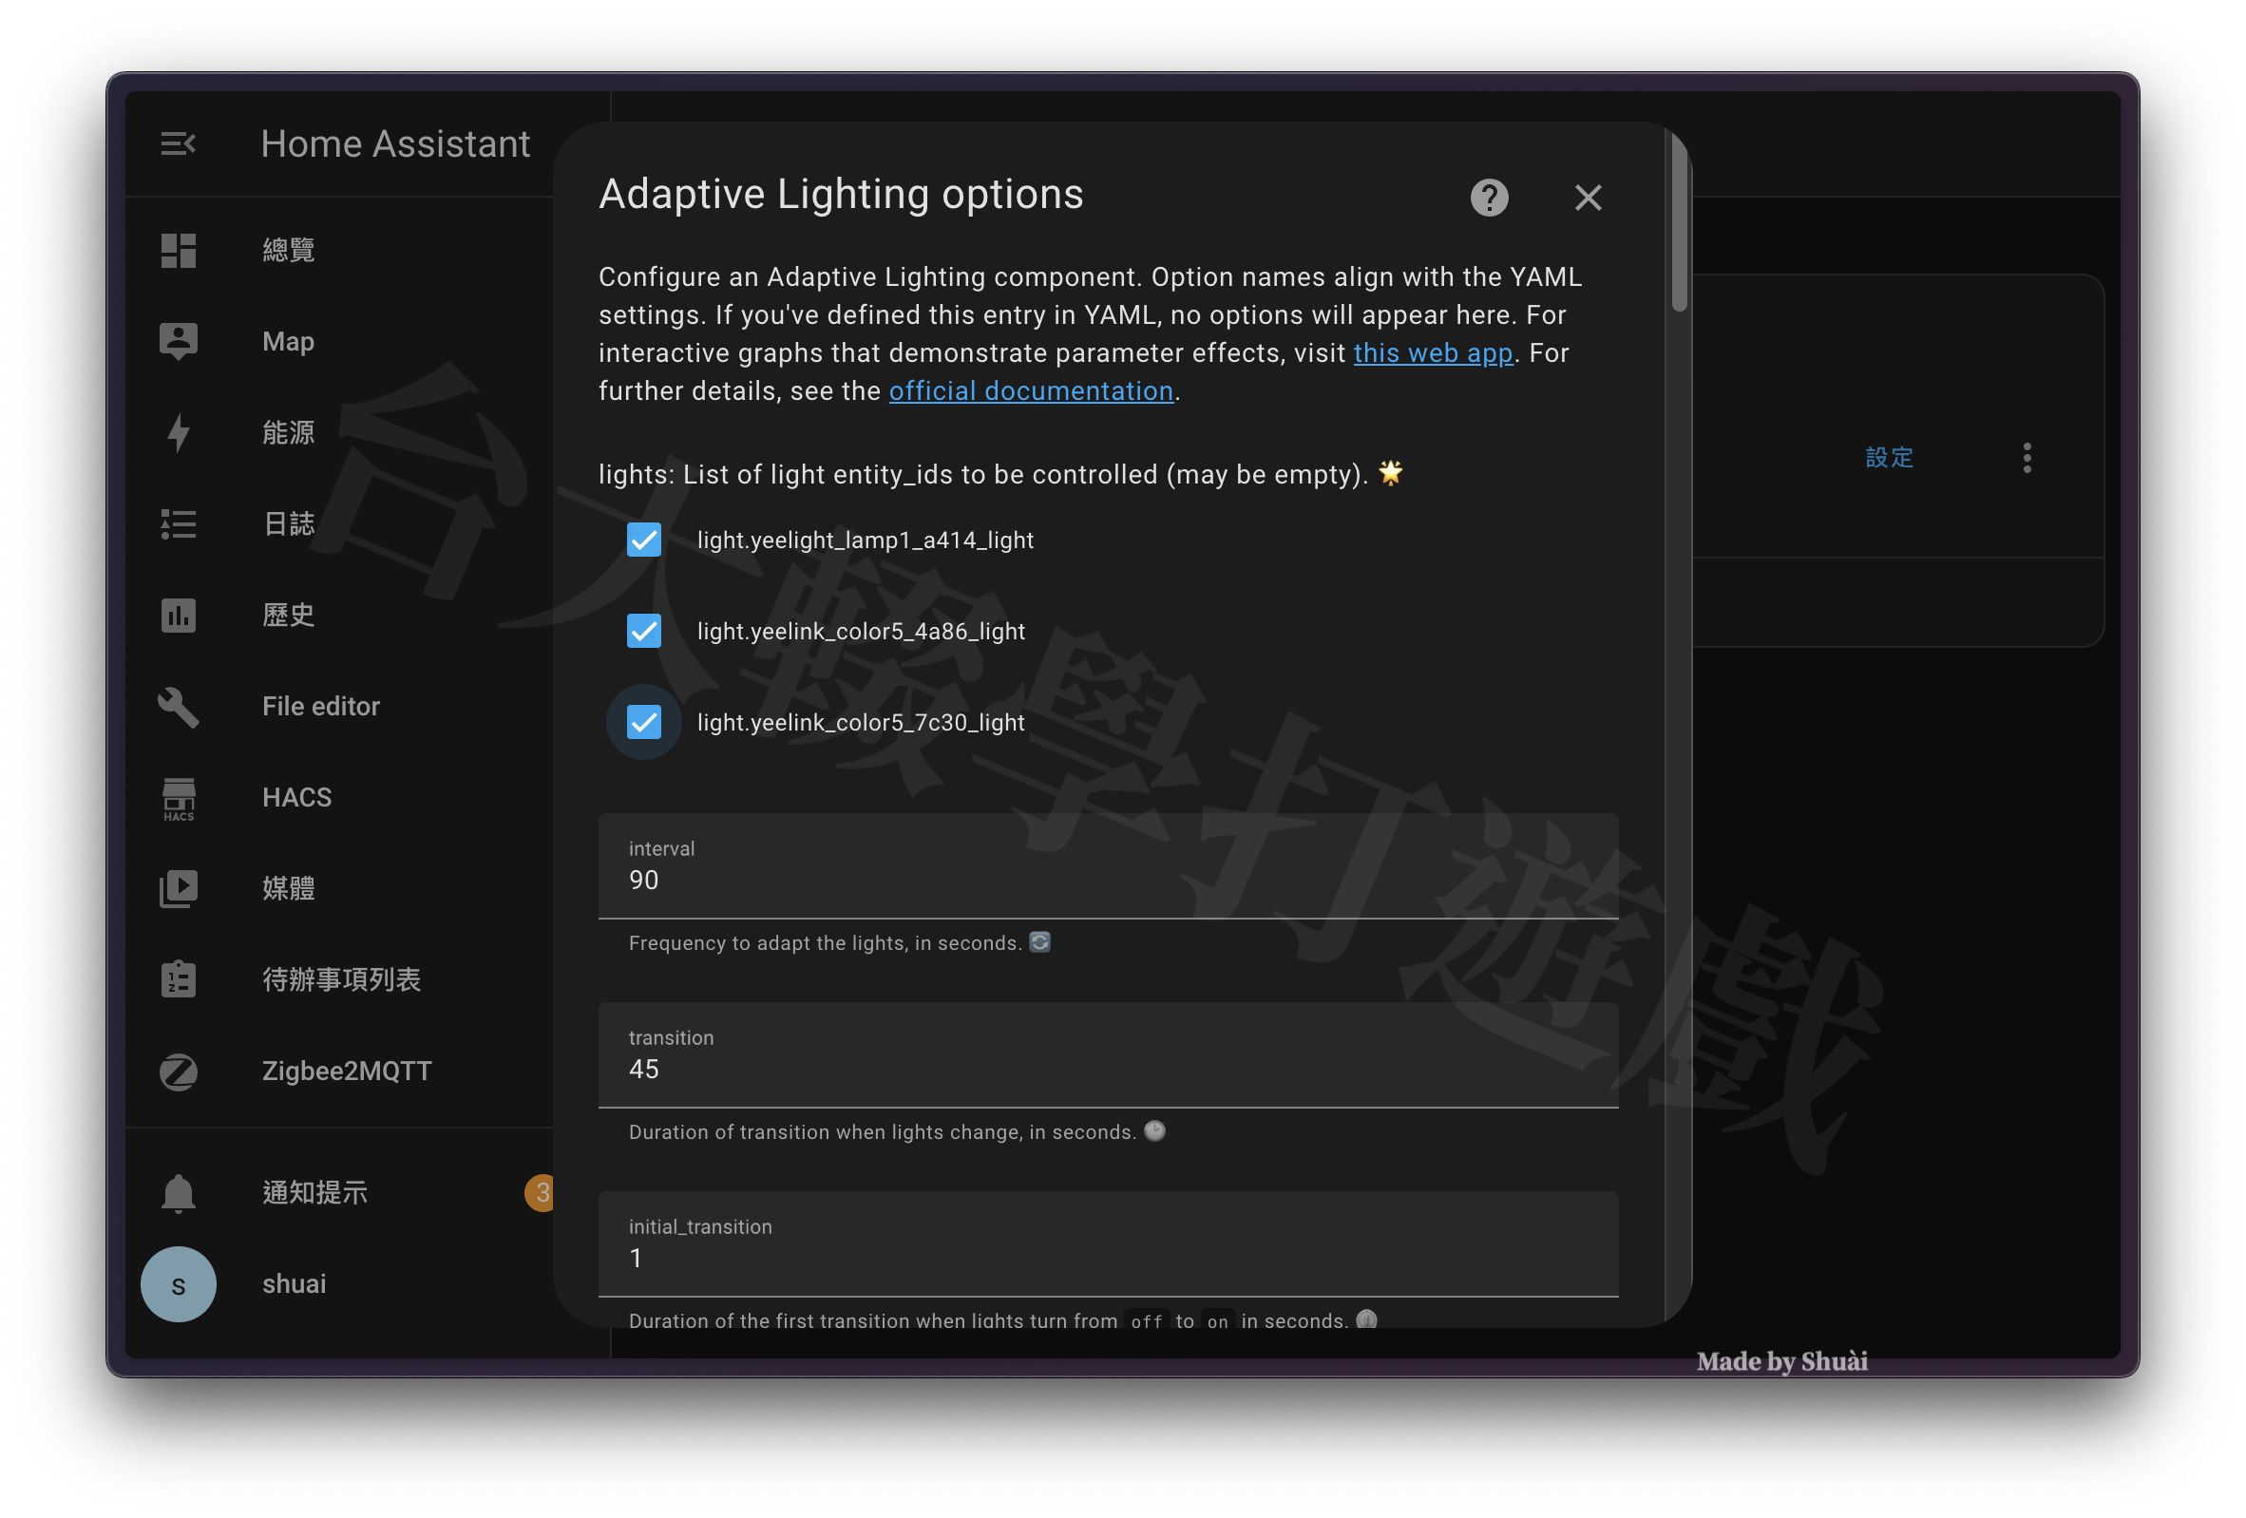Click the 設定 configure button
This screenshot has width=2246, height=1518.
[x=1889, y=457]
